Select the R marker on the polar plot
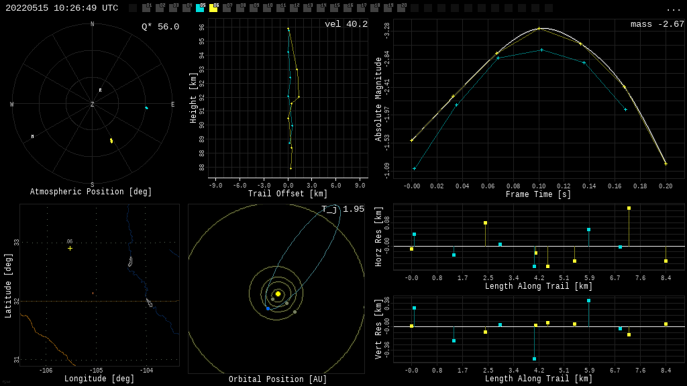This screenshot has height=386, width=687. [x=101, y=90]
